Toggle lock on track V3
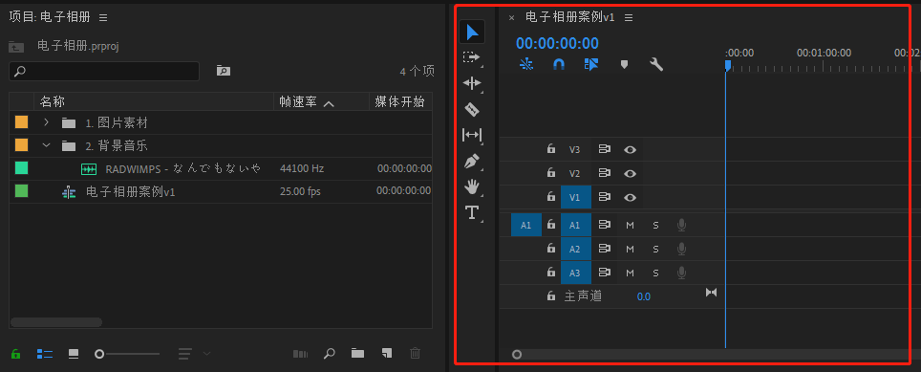This screenshot has height=372, width=921. point(551,149)
